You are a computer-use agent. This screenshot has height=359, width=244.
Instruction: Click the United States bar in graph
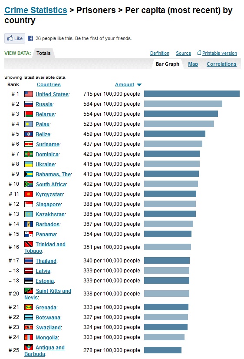pyautogui.click(x=191, y=94)
